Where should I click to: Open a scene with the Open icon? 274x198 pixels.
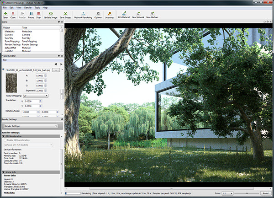coord(5,15)
